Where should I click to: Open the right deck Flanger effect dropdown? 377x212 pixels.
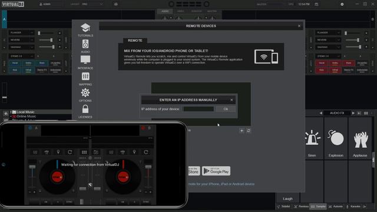pos(328,32)
